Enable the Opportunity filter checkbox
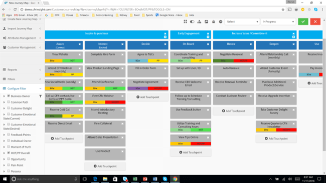The width and height of the screenshot is (326, 183). 9,159
